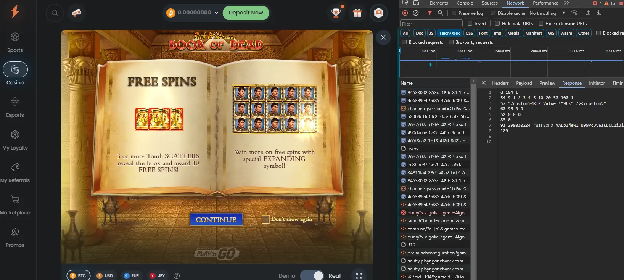Open Promos in the sidebar
Screen dimensions: 624x280
click(15, 237)
